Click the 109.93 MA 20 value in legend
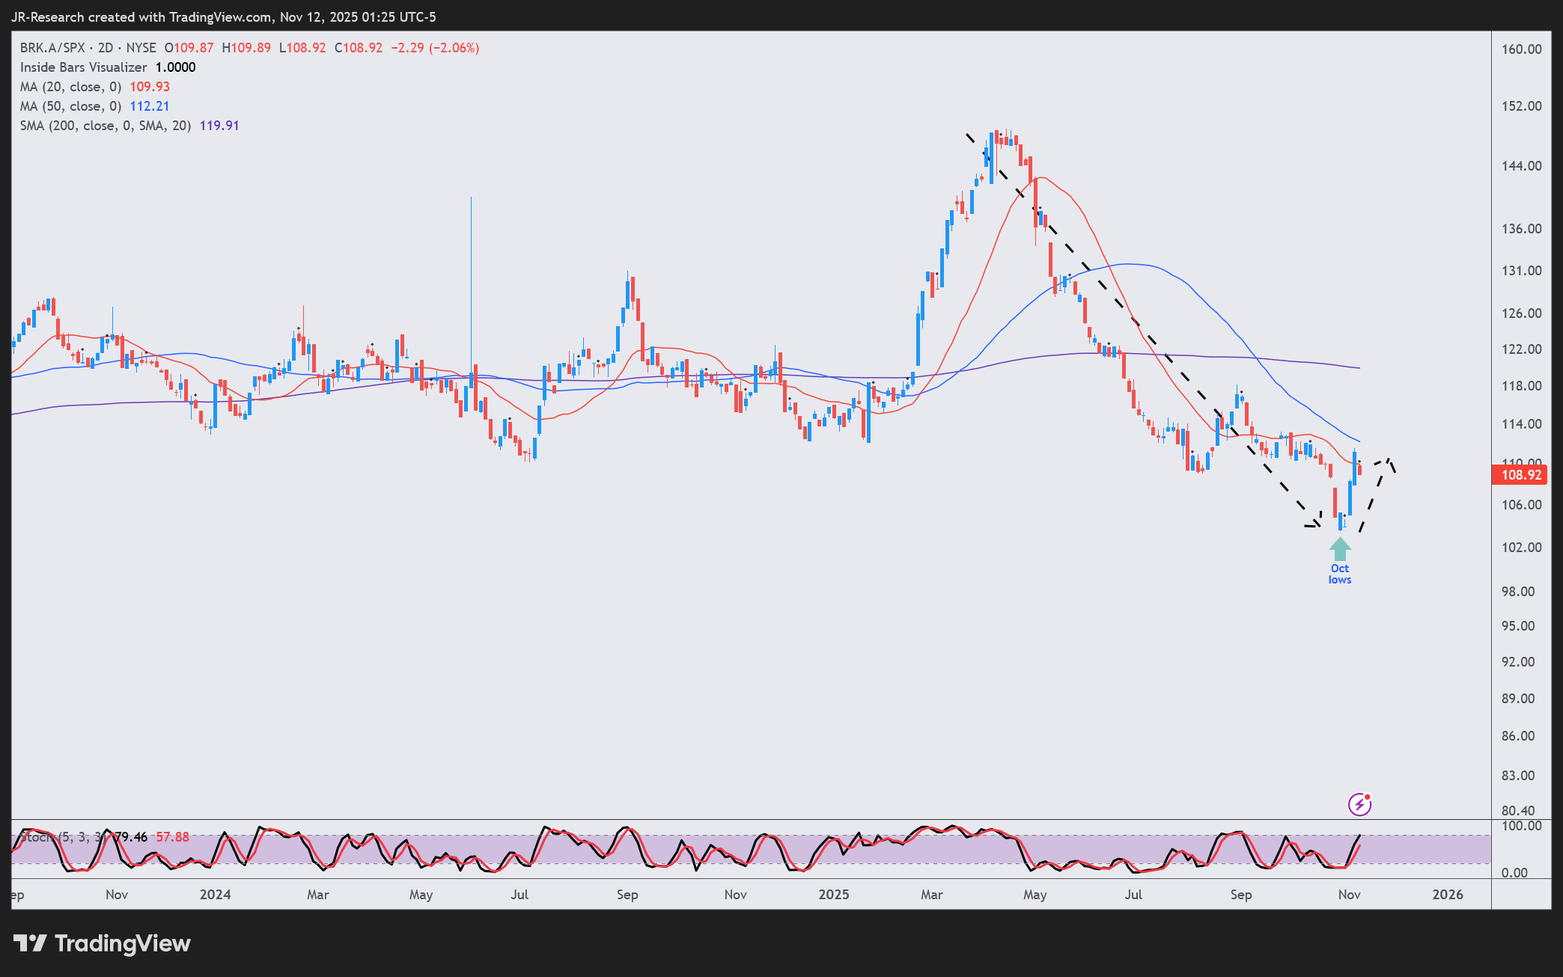Viewport: 1563px width, 977px height. coord(150,87)
